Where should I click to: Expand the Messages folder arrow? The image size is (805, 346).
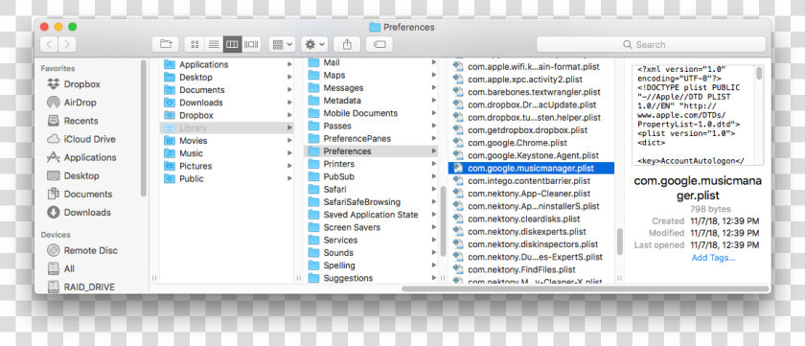(x=434, y=88)
